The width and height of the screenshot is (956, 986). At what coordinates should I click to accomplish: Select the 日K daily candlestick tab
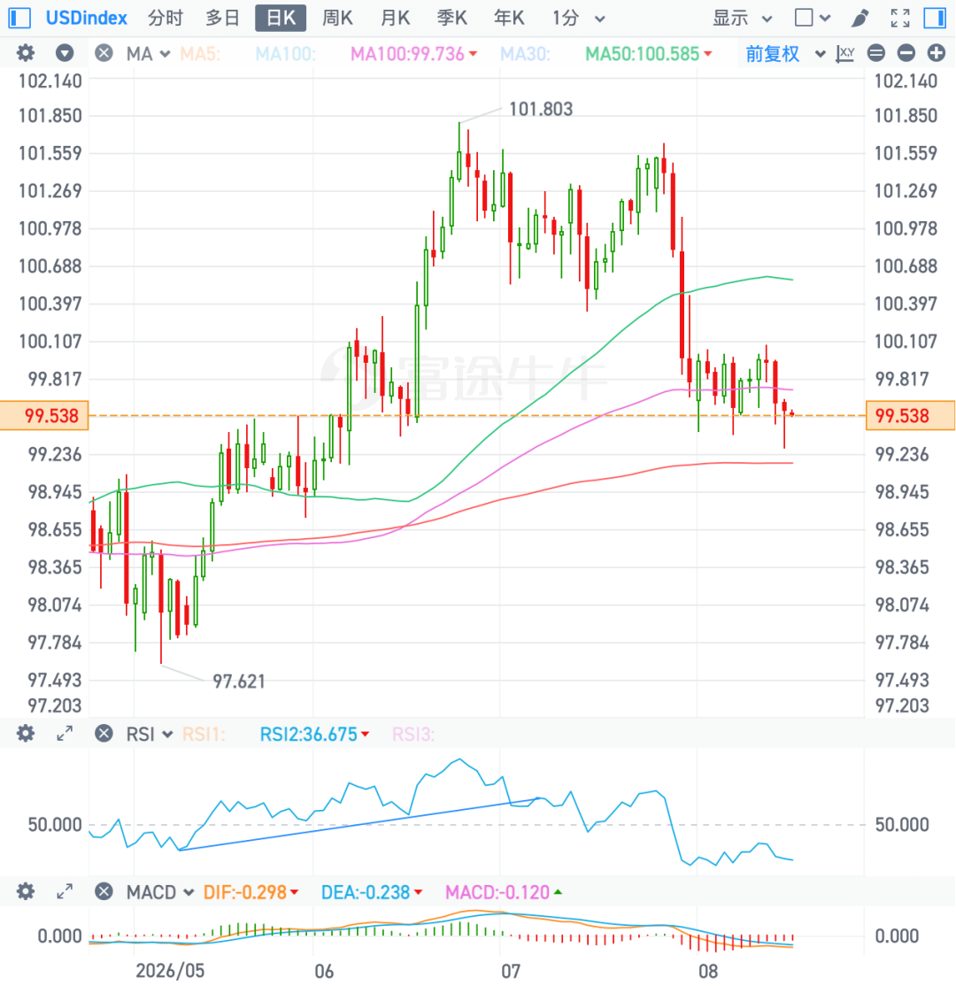(x=281, y=19)
